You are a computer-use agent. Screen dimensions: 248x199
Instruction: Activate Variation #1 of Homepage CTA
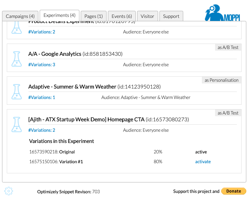[203, 161]
